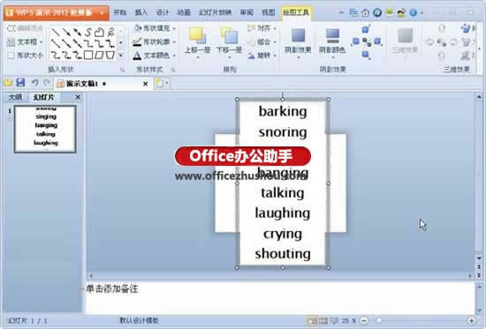Nudge shadow down
The width and height of the screenshot is (486, 329).
[366, 55]
